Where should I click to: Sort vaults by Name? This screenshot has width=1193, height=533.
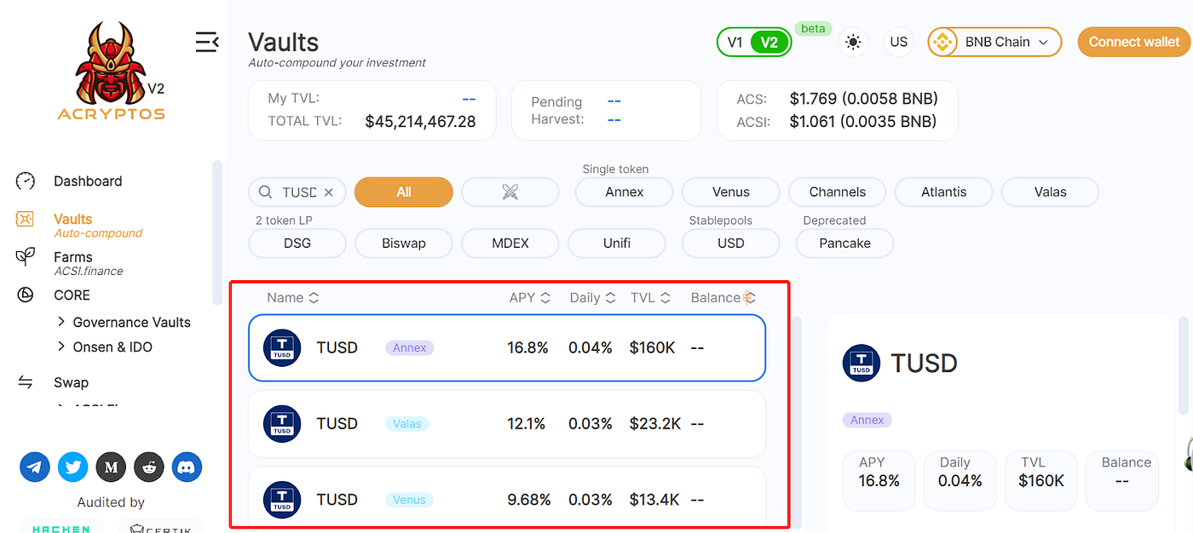[x=293, y=298]
